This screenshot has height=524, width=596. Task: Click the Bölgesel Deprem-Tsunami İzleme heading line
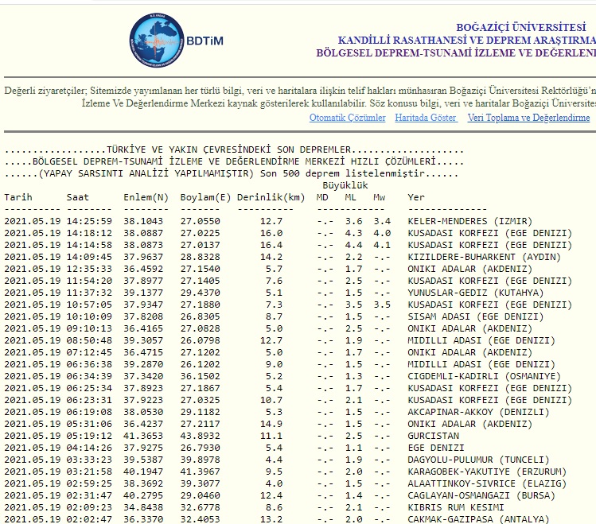(455, 53)
